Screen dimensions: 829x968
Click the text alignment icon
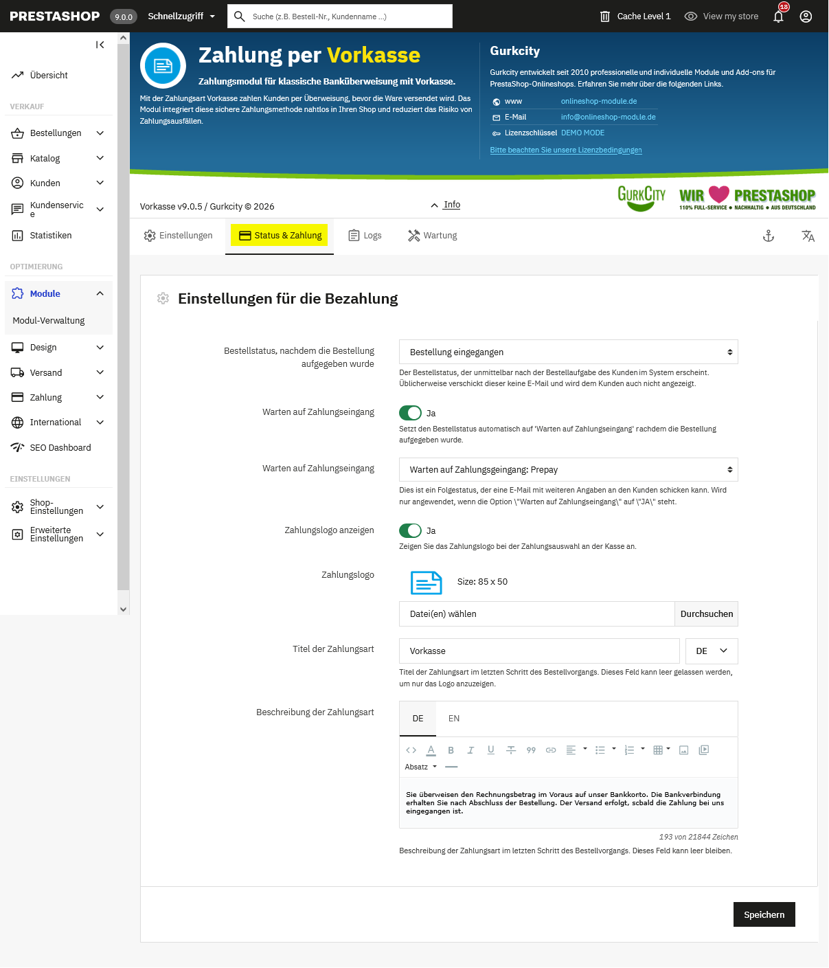pos(571,750)
